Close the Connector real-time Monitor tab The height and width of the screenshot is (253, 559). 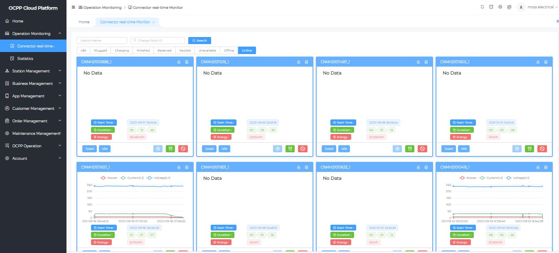point(153,22)
